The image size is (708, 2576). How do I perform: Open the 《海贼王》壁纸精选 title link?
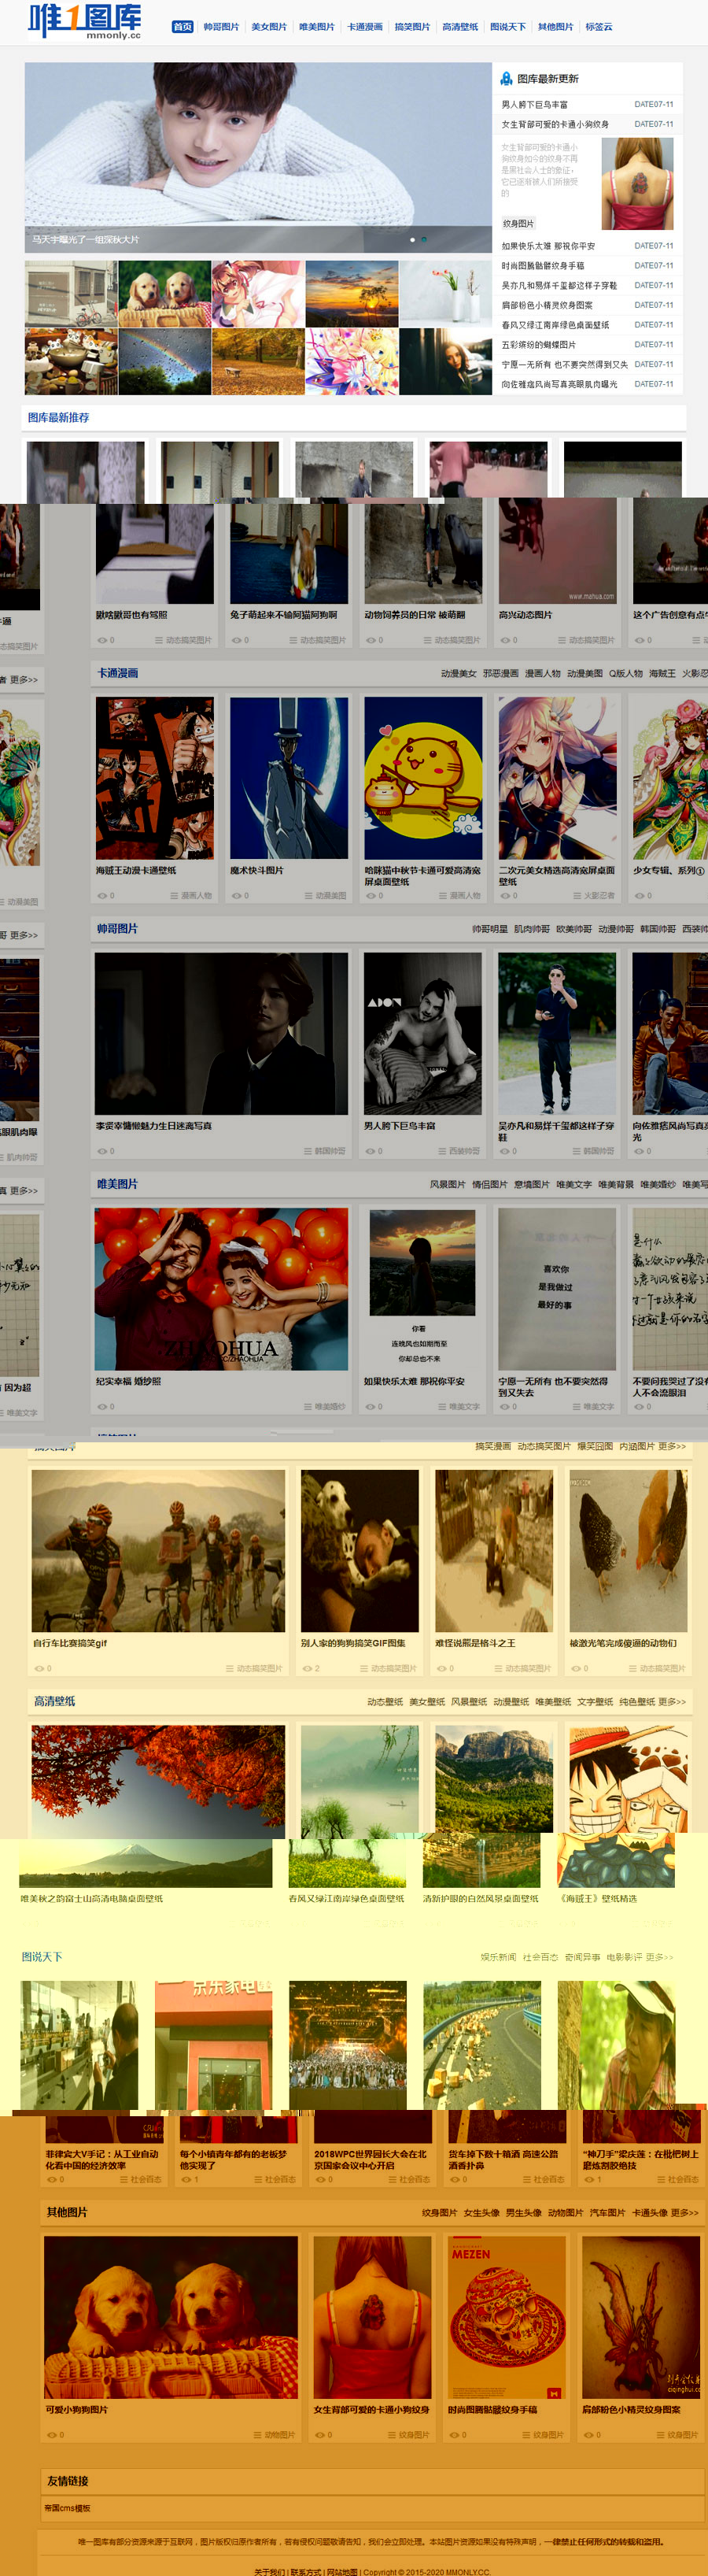[x=597, y=1898]
